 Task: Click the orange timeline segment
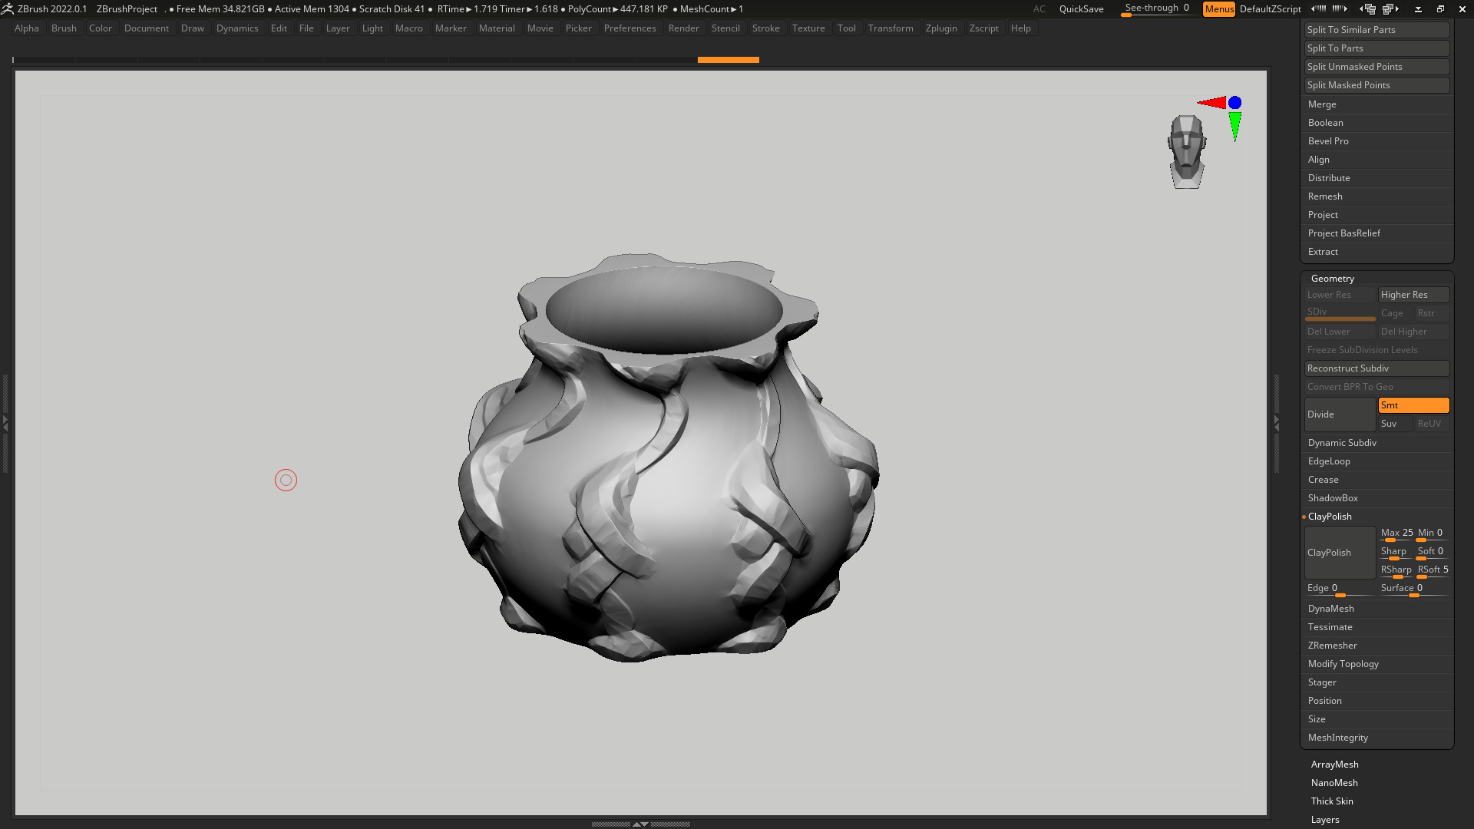728,59
